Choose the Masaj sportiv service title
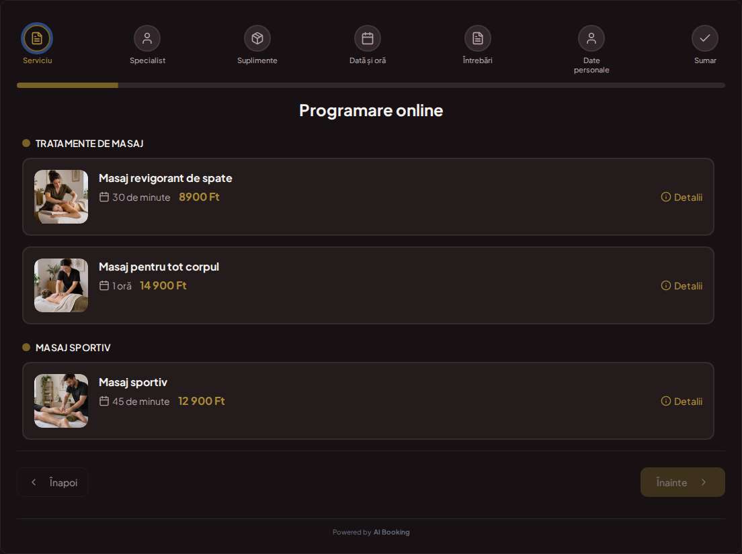The height and width of the screenshot is (554, 742). [133, 382]
